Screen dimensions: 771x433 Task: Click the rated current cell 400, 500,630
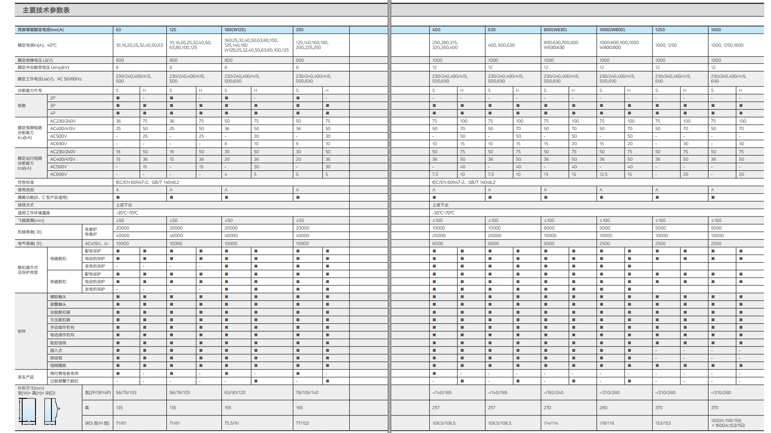(x=501, y=45)
